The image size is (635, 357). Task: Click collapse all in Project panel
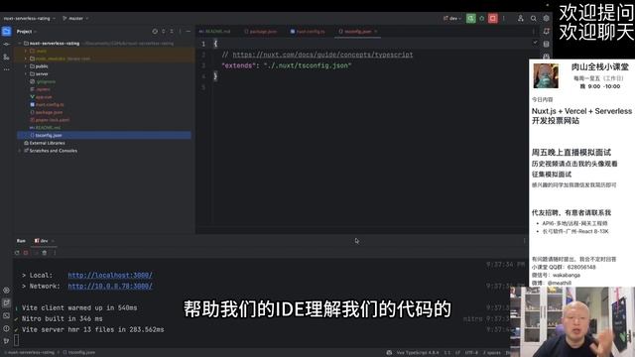(172, 31)
